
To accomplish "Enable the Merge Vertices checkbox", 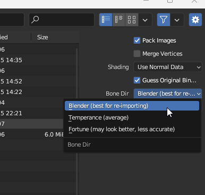I will (137, 54).
